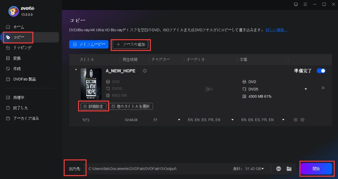Click the 02:04:38 duration value
This screenshot has height=179, width=338.
pyautogui.click(x=131, y=120)
